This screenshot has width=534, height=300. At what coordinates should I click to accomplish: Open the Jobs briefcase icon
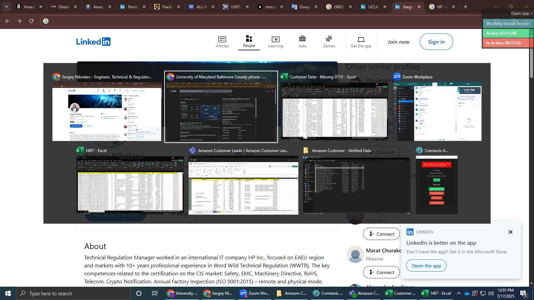click(x=302, y=42)
